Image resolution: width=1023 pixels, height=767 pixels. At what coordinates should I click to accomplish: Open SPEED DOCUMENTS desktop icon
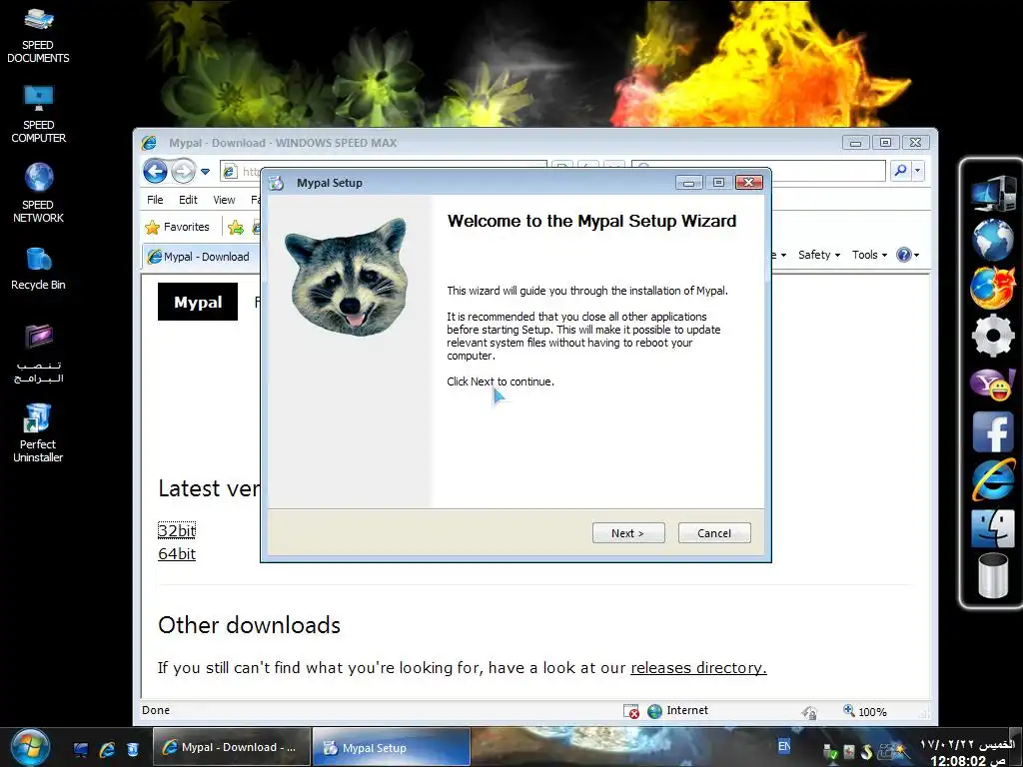tap(38, 35)
